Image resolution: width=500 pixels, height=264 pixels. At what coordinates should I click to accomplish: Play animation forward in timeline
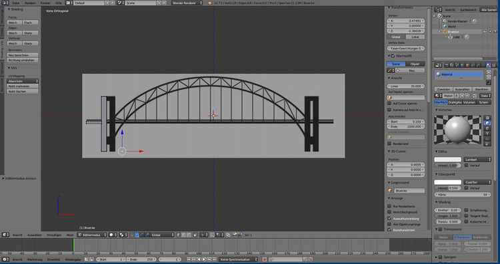click(204, 259)
